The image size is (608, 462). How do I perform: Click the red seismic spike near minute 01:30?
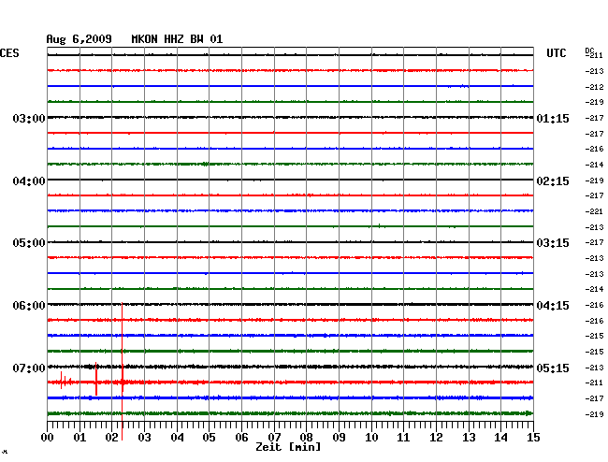point(96,379)
